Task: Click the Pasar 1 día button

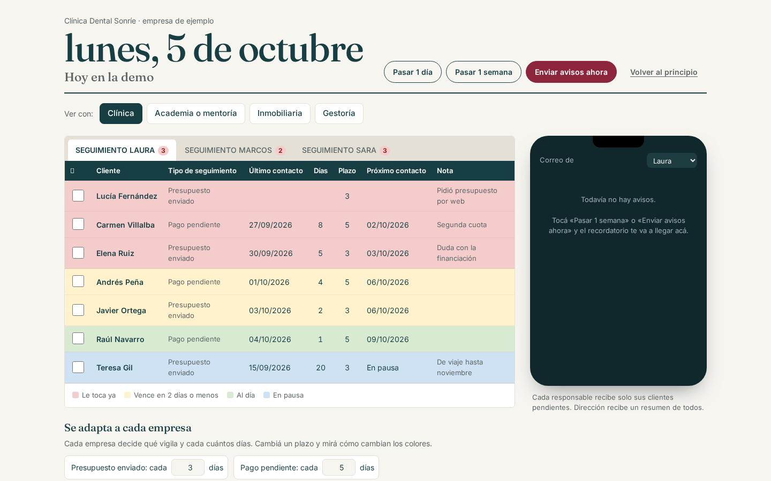Action: (x=413, y=72)
